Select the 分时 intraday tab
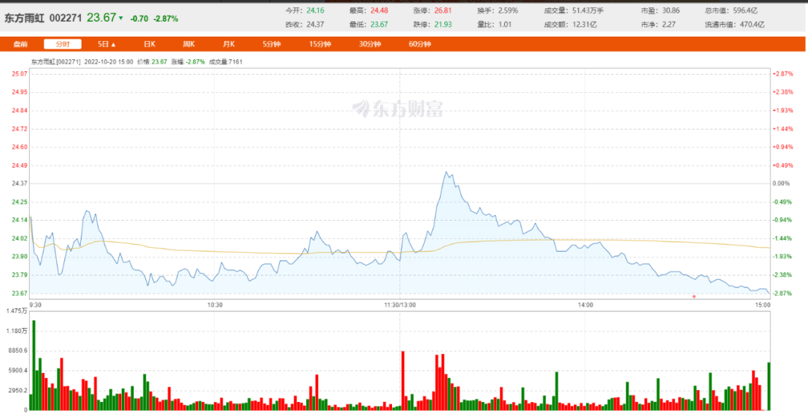This screenshot has height=414, width=808. pos(62,44)
